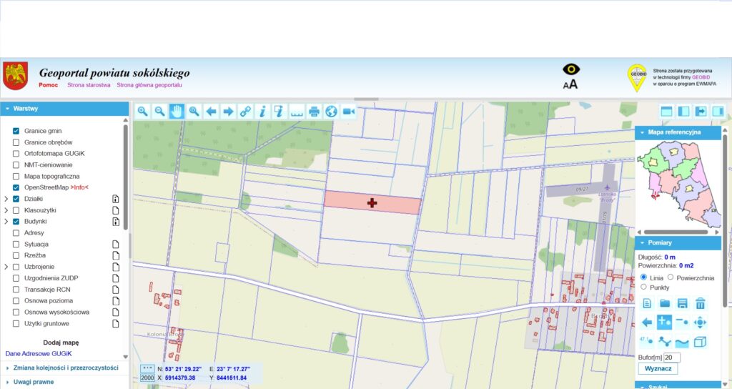Expand the Uzbrojenie layer group
Screen dimensions: 732x389
(6, 267)
